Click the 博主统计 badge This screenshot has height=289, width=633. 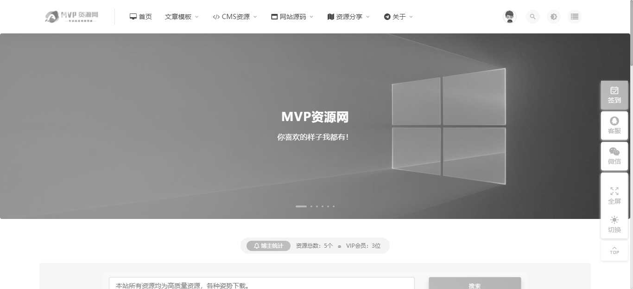[x=268, y=246]
